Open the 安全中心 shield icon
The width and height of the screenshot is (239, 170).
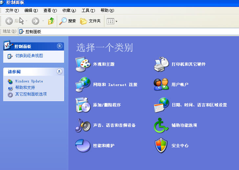click(x=161, y=145)
